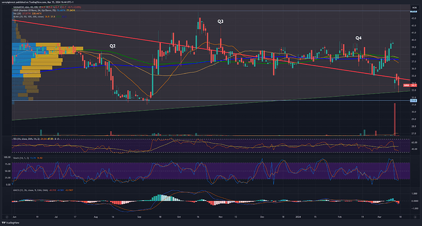The height and width of the screenshot is (226, 422).
Task: Click the main symbol title legend line
Action: point(47,7)
